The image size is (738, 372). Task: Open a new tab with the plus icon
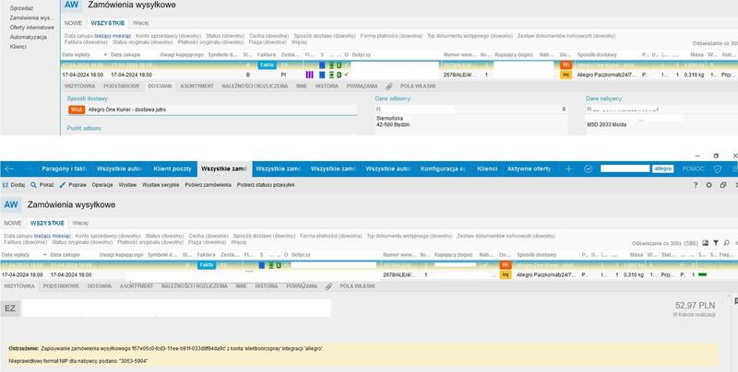pos(568,169)
